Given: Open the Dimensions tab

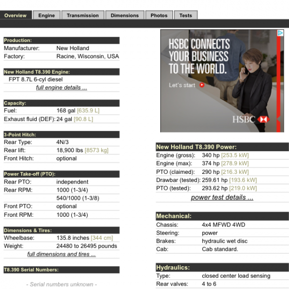Looking at the screenshot, I should [125, 15].
